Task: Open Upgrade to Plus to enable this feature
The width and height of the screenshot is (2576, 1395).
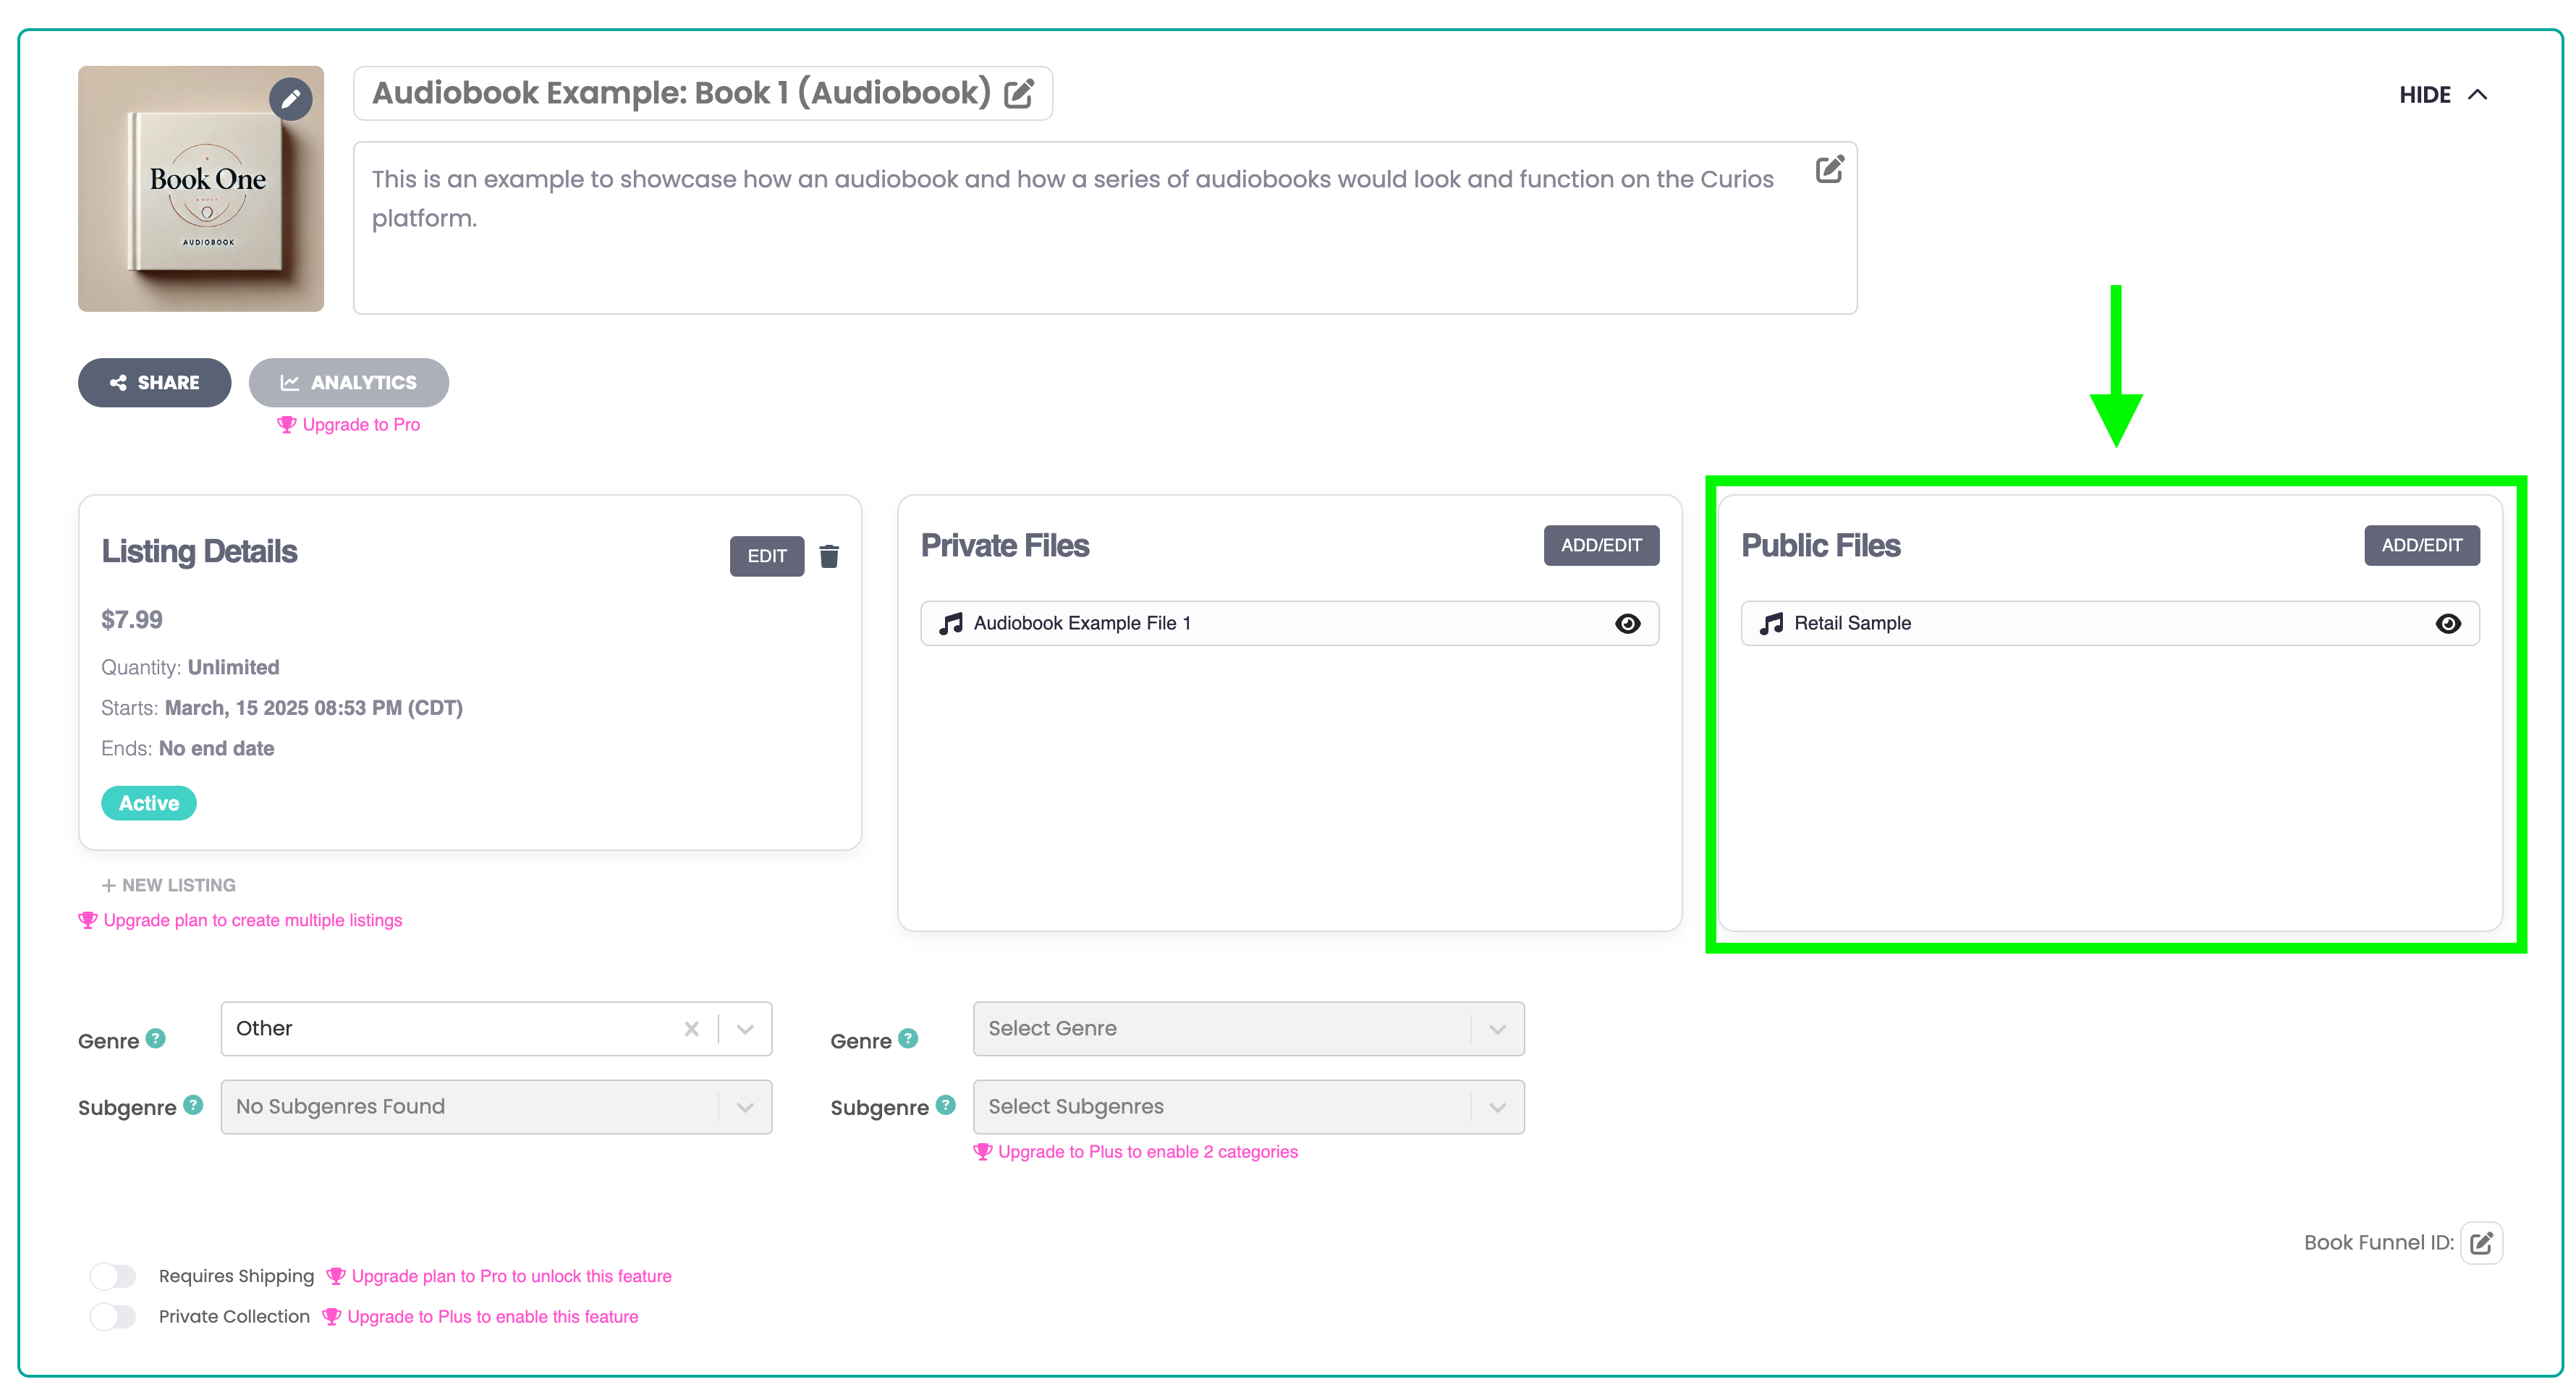Action: (493, 1318)
